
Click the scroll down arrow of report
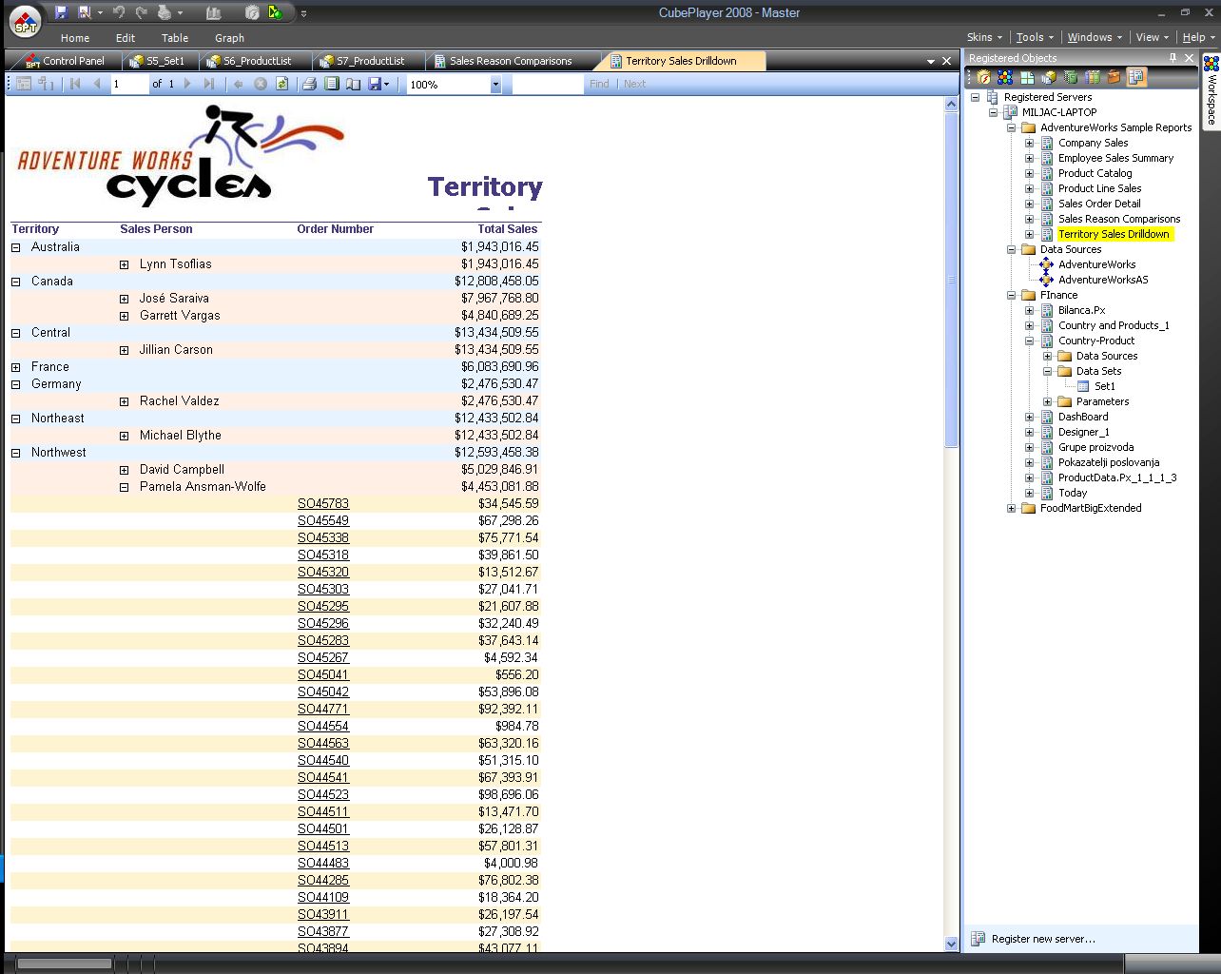point(951,944)
